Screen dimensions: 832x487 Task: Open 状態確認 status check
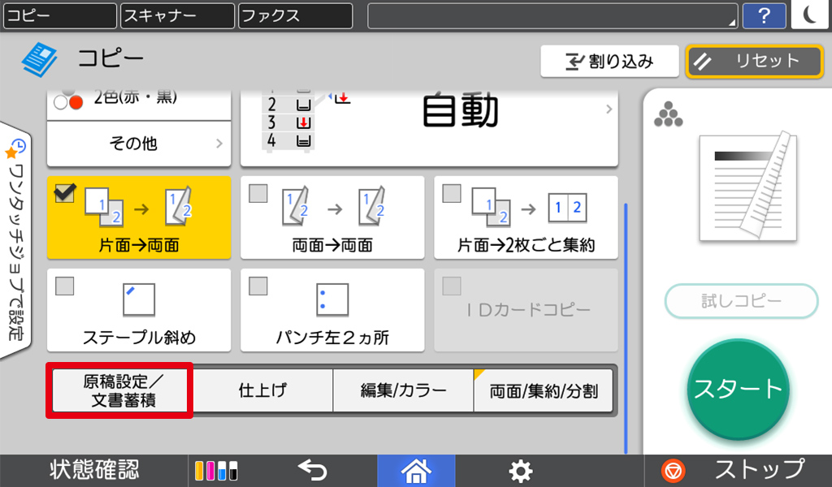tap(94, 471)
